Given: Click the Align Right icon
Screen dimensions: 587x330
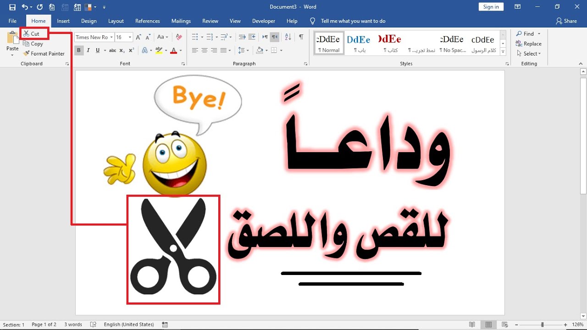Looking at the screenshot, I should pos(214,50).
